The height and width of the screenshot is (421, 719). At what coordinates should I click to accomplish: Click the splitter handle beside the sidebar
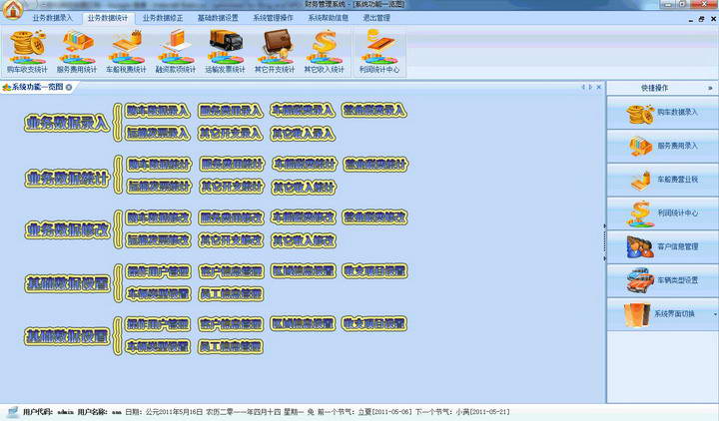605,227
